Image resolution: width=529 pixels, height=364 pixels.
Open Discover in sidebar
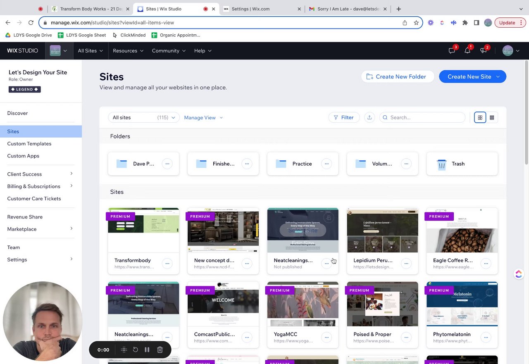tap(17, 113)
